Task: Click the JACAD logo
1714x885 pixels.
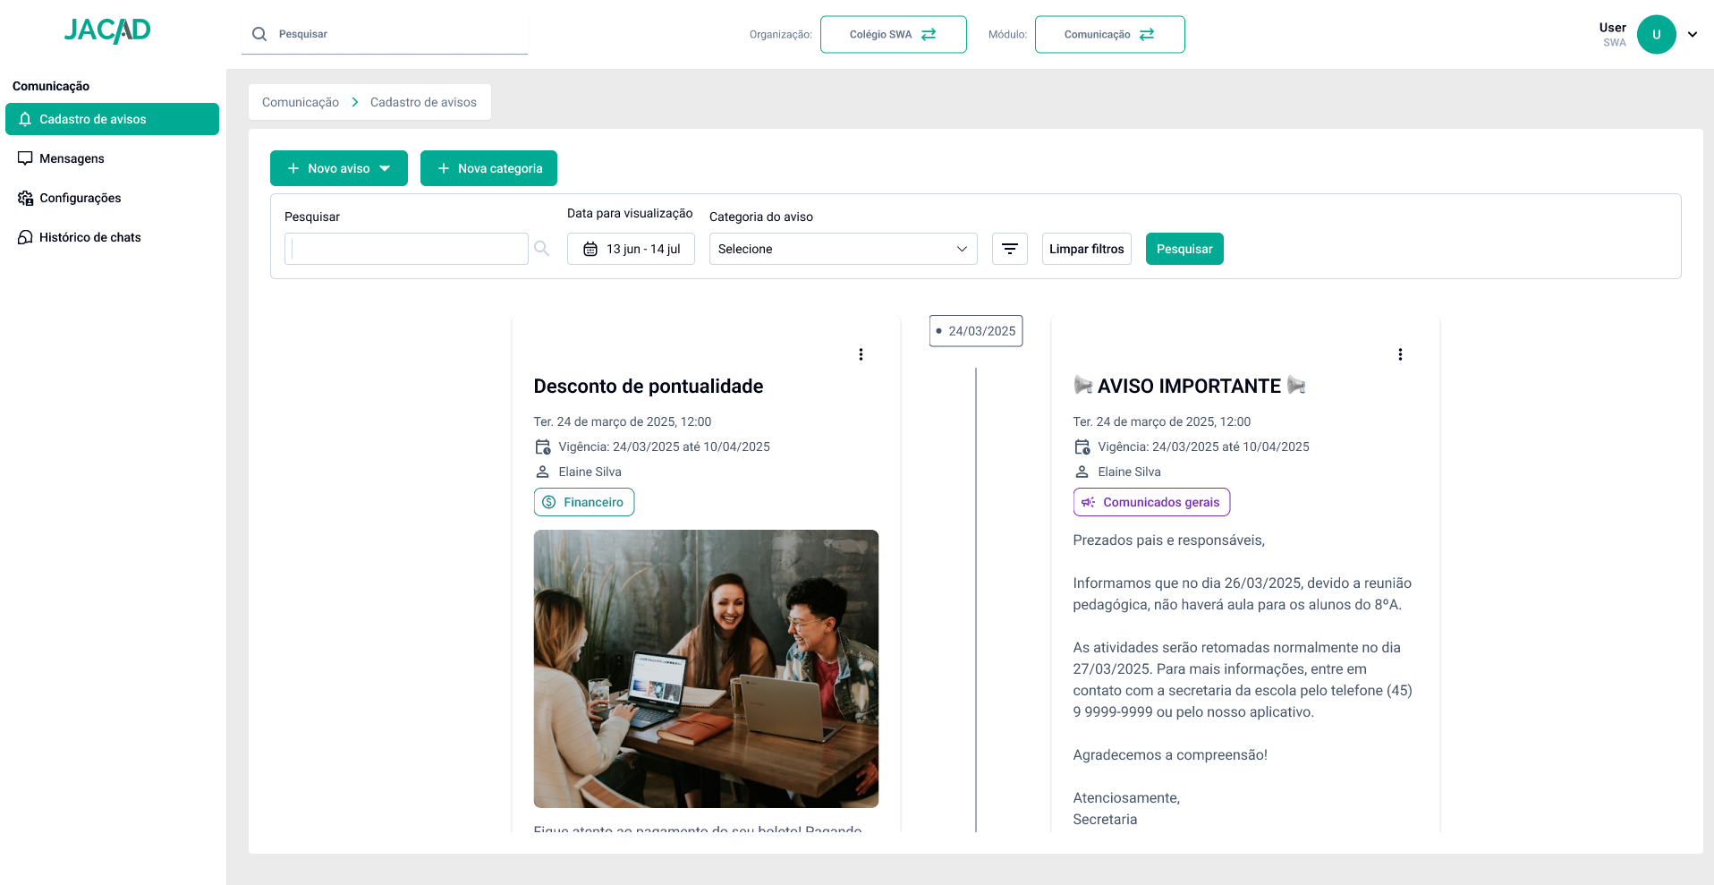Action: (x=107, y=31)
